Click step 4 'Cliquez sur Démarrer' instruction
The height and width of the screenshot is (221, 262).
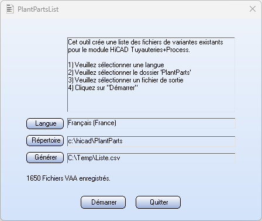(103, 88)
